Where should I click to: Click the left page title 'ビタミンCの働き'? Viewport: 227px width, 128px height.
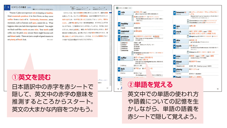pyautogui.click(x=19, y=7)
